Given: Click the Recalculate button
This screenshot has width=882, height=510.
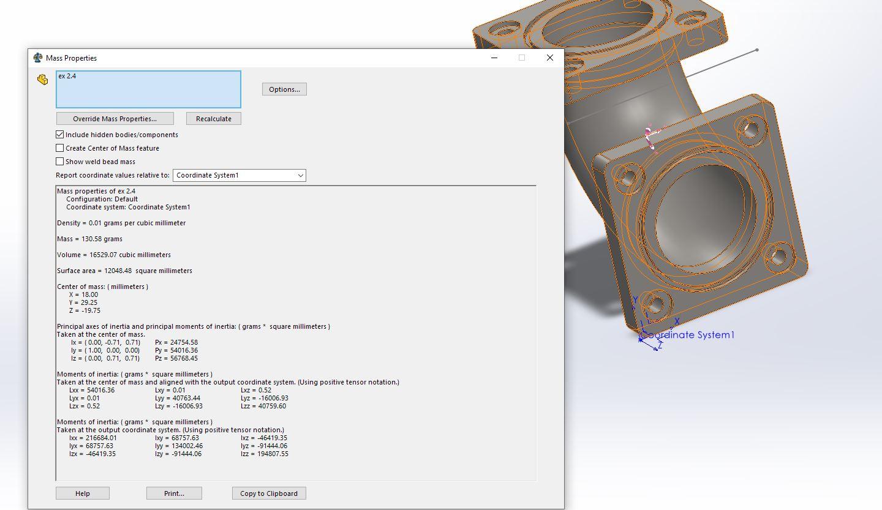Looking at the screenshot, I should point(214,119).
